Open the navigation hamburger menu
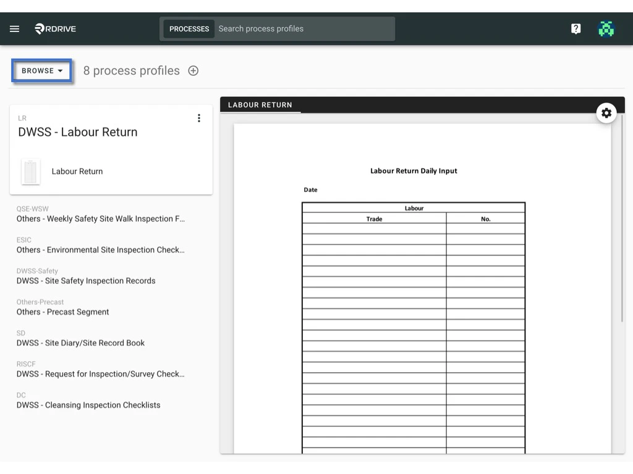Screen dimensions: 633x474 click(14, 28)
